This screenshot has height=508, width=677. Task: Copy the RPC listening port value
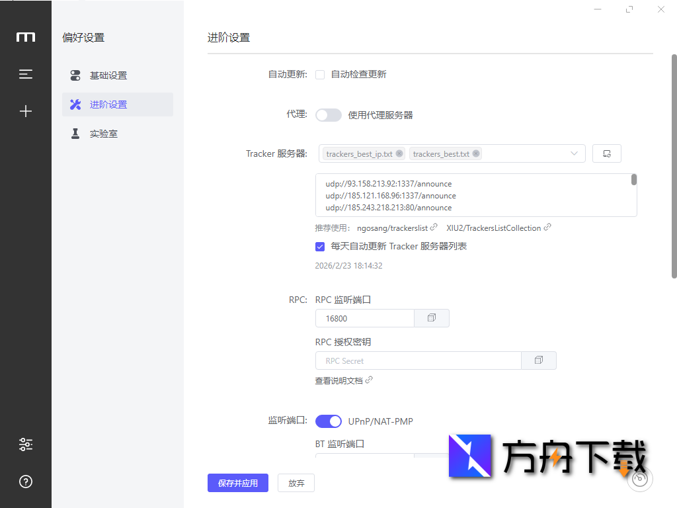coord(431,317)
